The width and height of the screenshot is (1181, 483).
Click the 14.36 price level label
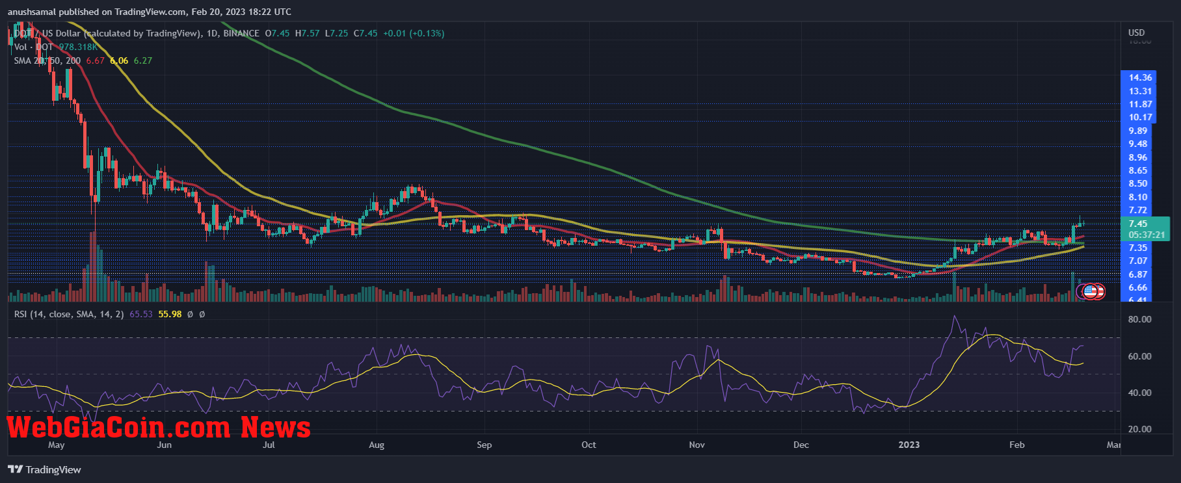click(1140, 77)
